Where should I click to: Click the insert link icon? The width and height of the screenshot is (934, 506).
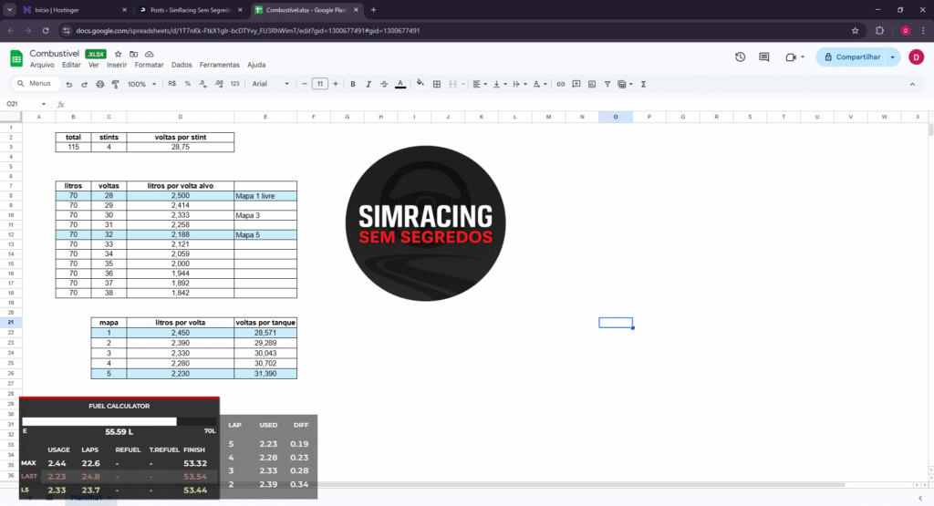pos(560,84)
